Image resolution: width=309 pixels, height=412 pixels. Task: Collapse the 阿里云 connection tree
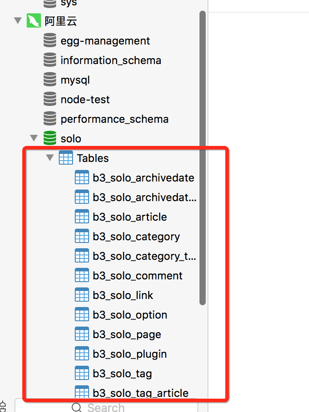click(18, 21)
